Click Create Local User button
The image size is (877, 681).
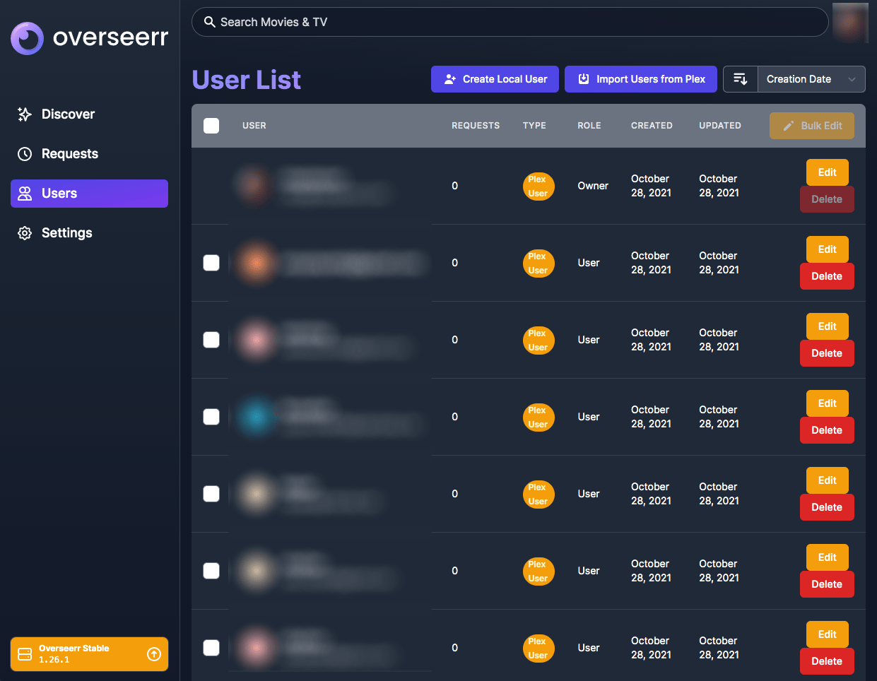(x=495, y=79)
